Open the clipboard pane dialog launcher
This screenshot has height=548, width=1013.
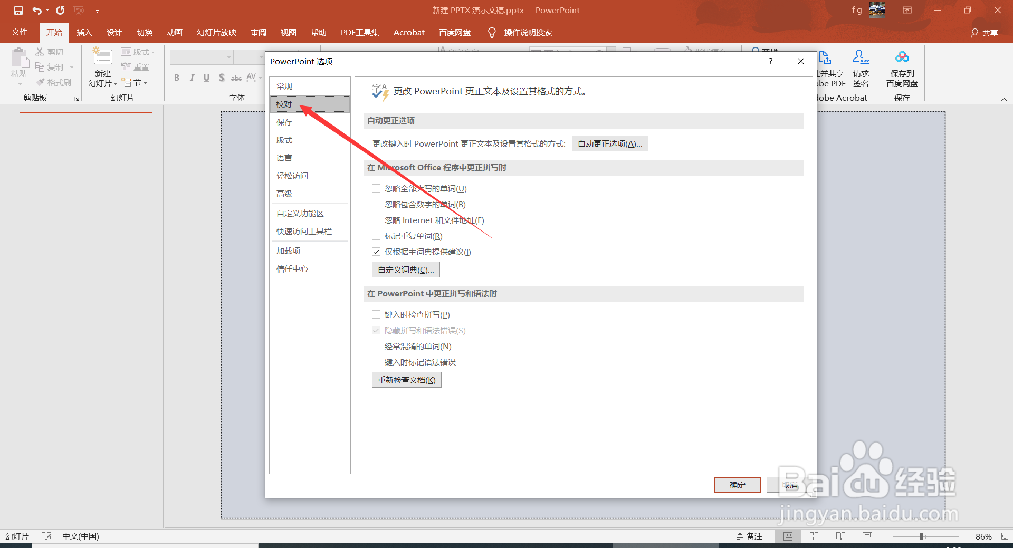click(77, 99)
